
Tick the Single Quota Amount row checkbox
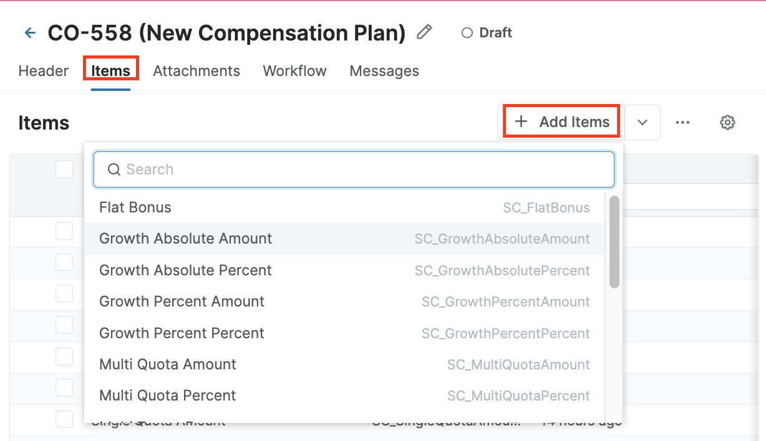coord(64,419)
